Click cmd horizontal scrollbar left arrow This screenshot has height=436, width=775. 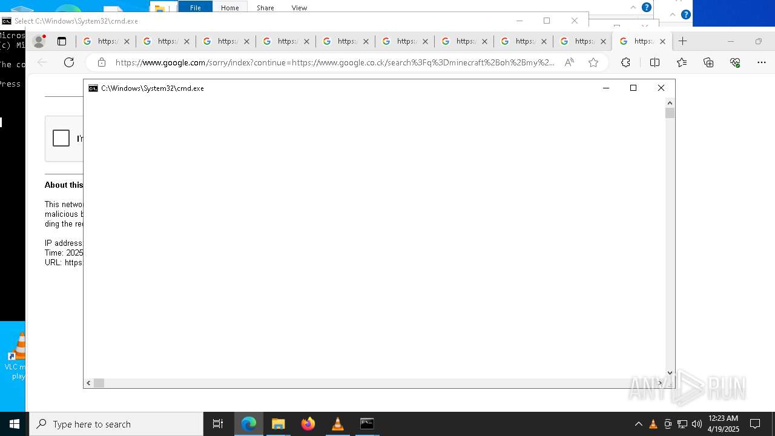click(89, 383)
